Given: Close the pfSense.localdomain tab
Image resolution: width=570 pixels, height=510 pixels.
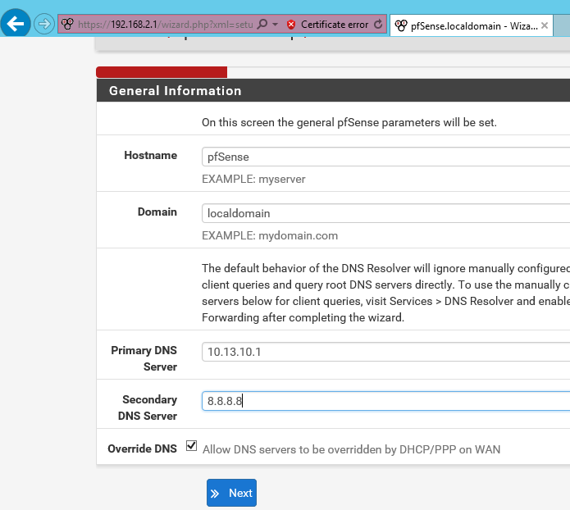Looking at the screenshot, I should [x=545, y=25].
